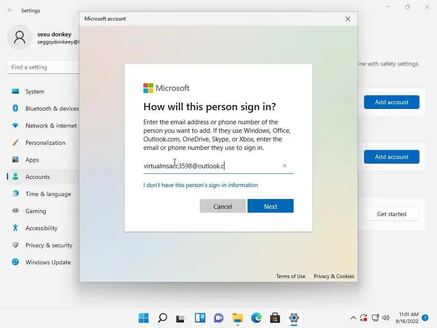Click the Windows Update refresh icon
This screenshot has width=437, height=328.
15,262
